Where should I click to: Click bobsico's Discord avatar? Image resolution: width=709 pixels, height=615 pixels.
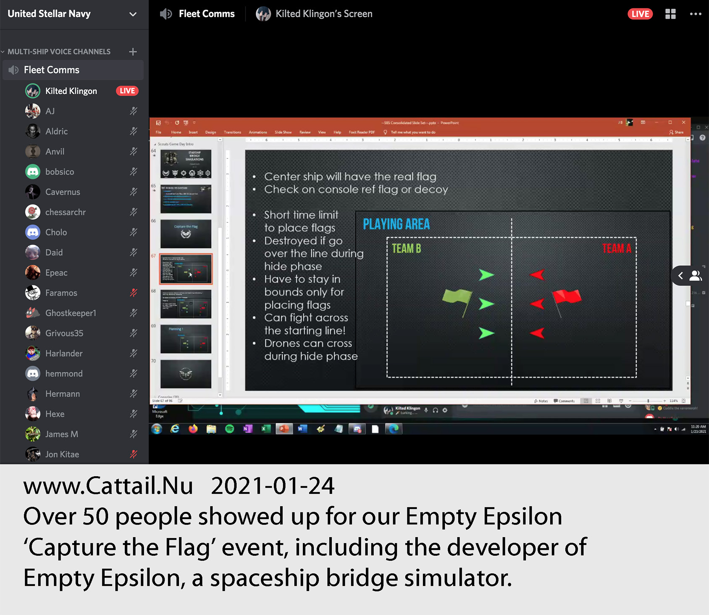point(33,172)
